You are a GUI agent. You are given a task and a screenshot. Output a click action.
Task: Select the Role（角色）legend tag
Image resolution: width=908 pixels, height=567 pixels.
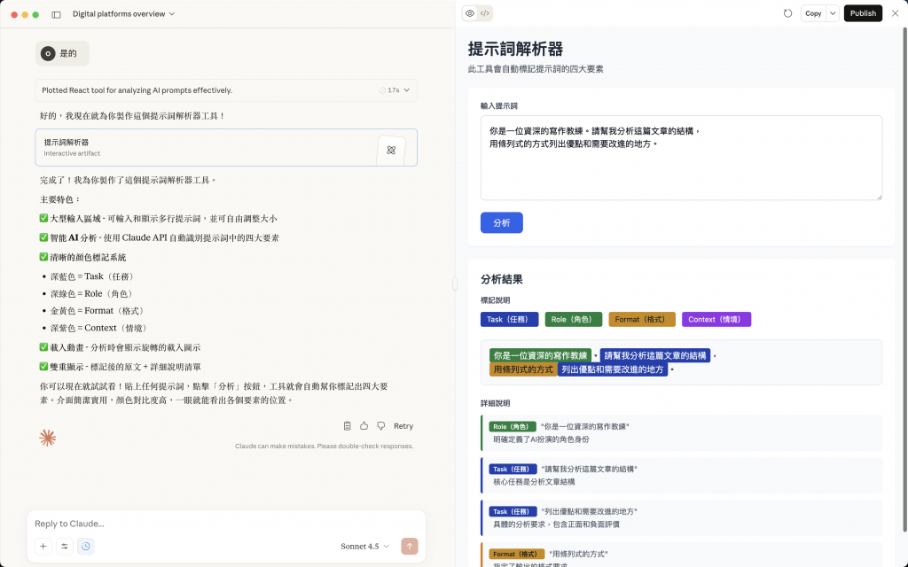[574, 319]
